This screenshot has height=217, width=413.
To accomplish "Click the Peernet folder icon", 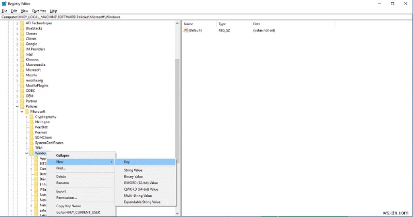I will (31, 132).
